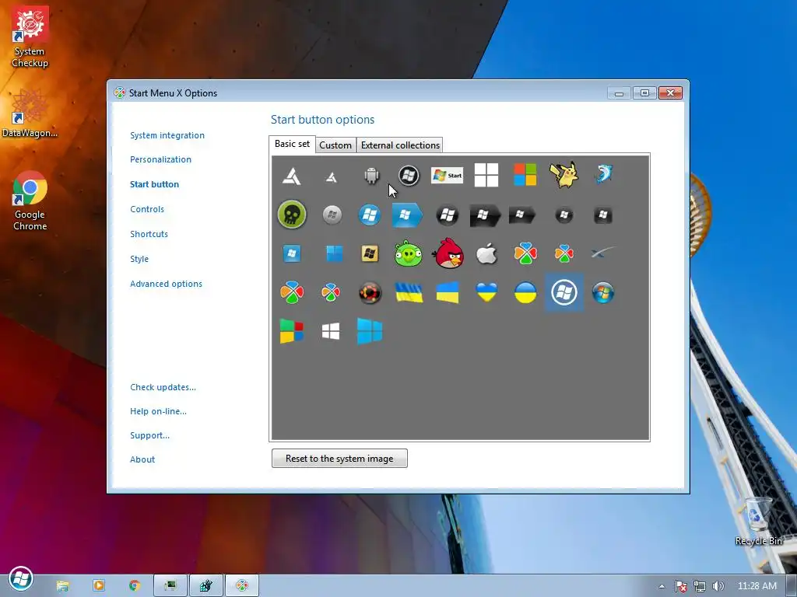Select the gold square Windows icon
Image resolution: width=797 pixels, height=597 pixels.
point(370,253)
